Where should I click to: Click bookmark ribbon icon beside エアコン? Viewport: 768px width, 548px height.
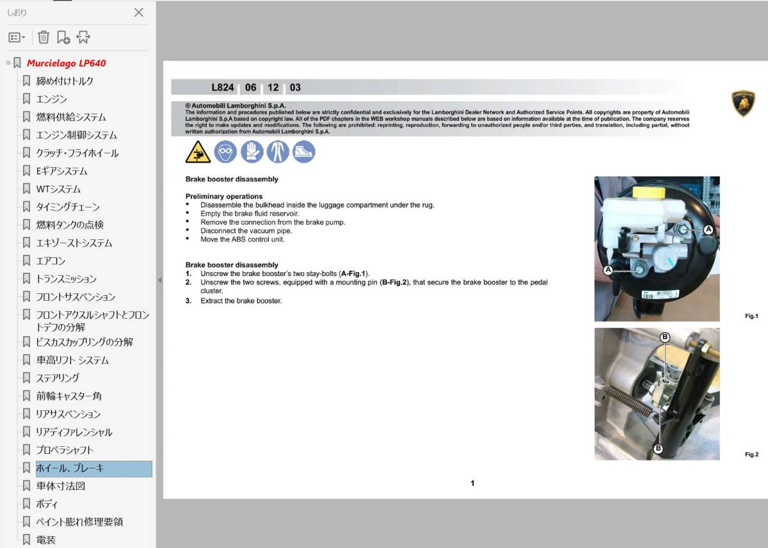click(x=26, y=261)
